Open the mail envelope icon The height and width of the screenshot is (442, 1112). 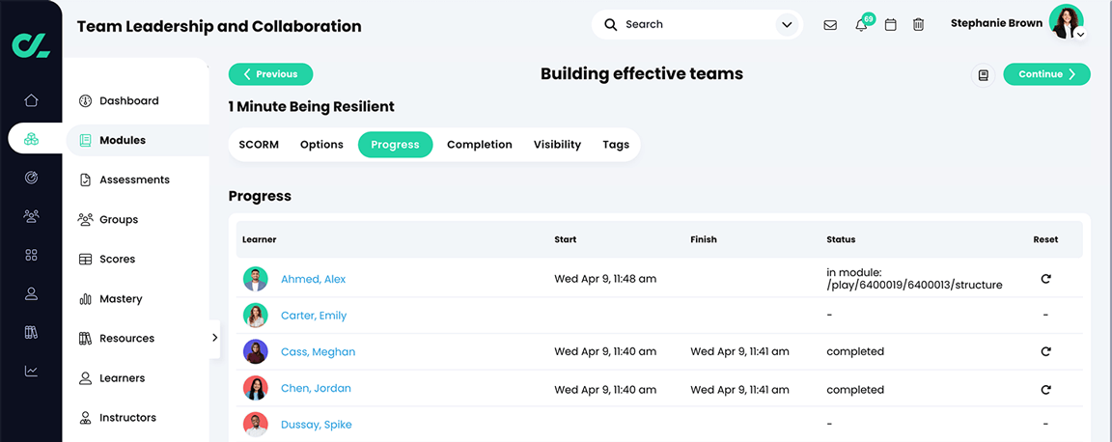(x=830, y=25)
